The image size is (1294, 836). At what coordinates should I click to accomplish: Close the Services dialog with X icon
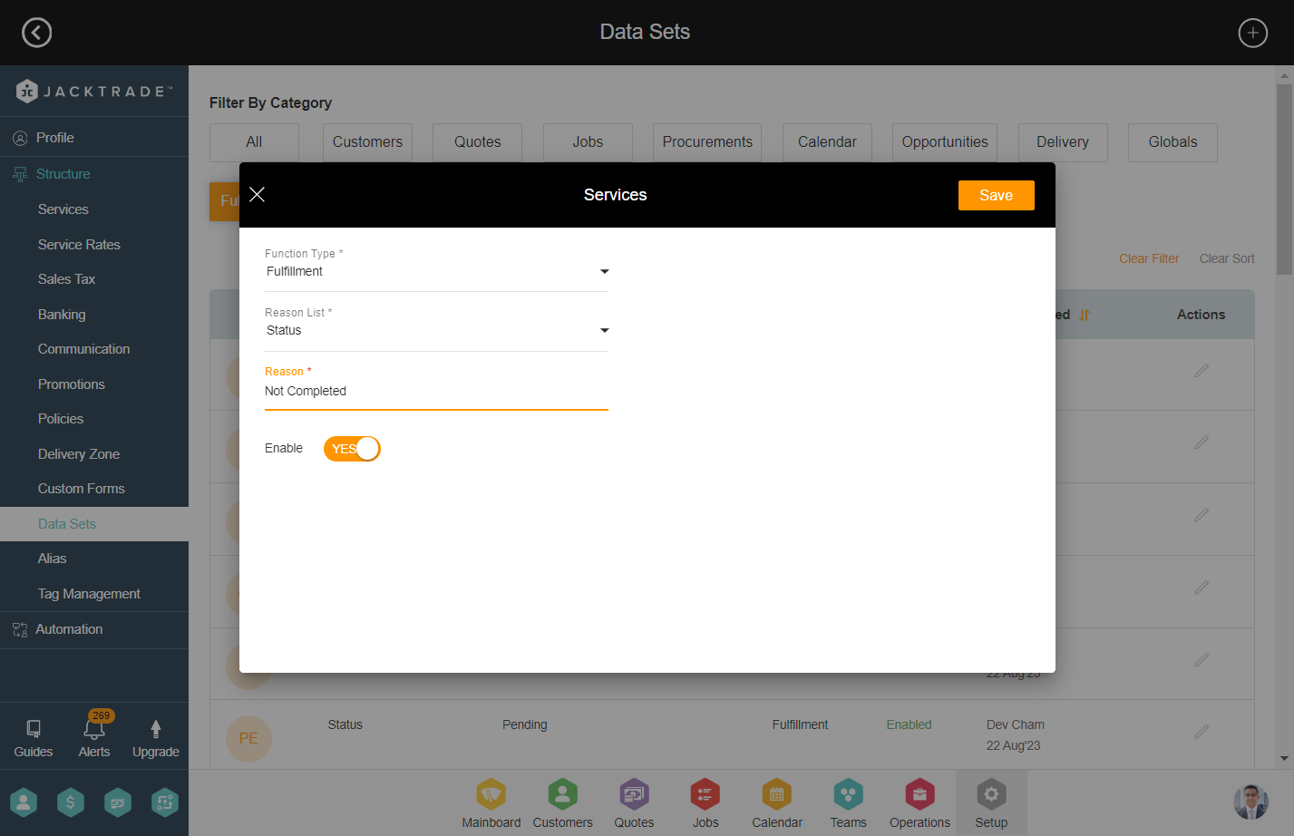257,194
